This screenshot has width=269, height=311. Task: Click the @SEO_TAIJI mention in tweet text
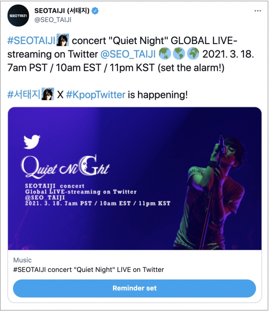tap(128, 54)
